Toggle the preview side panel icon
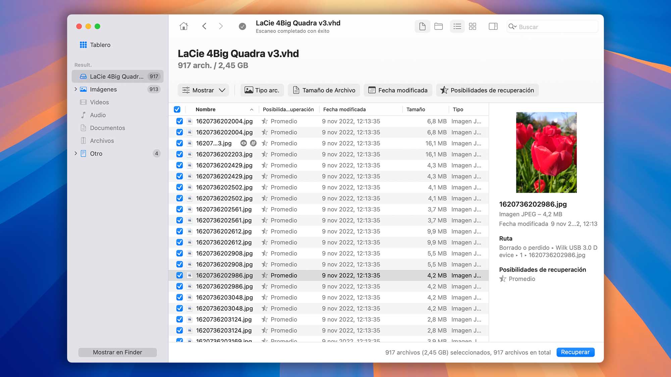This screenshot has width=671, height=377. [x=493, y=26]
